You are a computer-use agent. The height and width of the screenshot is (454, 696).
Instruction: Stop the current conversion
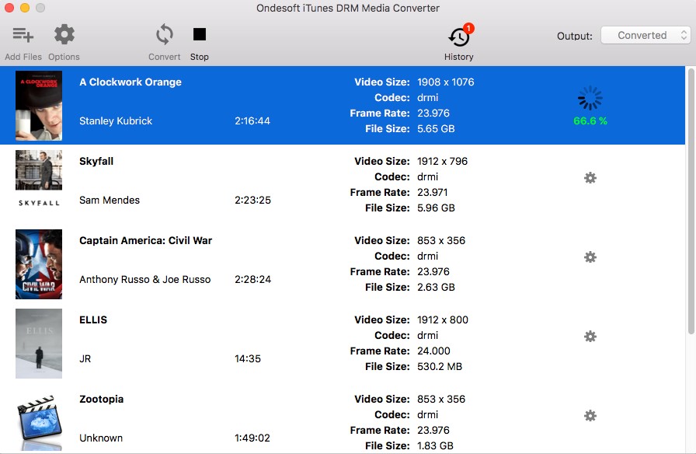pyautogui.click(x=200, y=35)
